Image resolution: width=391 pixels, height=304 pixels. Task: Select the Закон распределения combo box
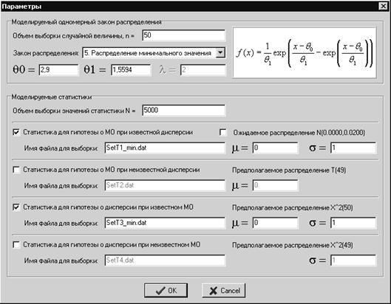click(154, 53)
